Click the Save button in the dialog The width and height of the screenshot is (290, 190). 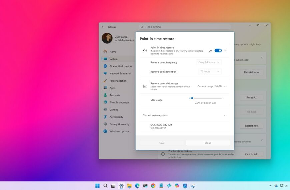[162, 143]
